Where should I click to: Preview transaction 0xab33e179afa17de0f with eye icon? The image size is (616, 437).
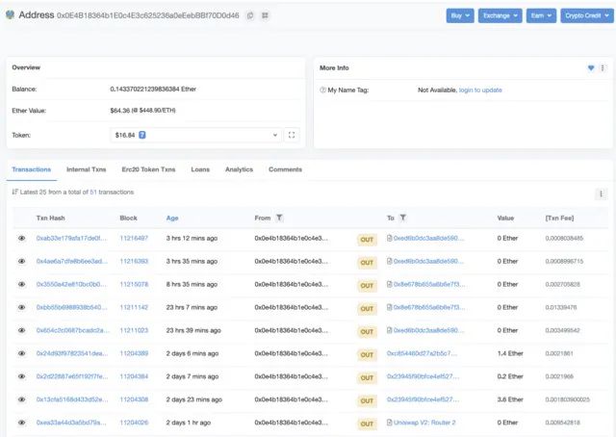(21, 238)
